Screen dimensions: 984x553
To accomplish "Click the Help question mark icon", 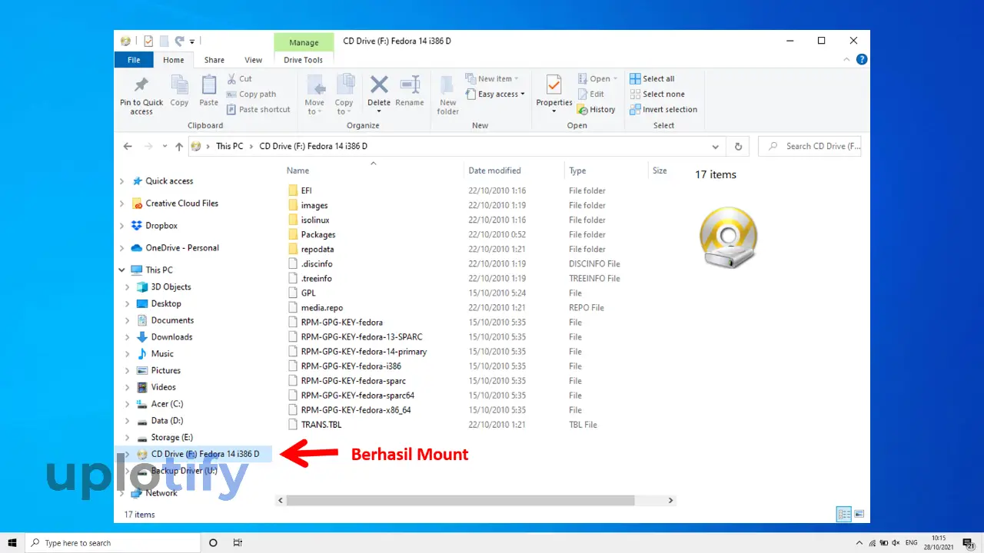I will [862, 59].
